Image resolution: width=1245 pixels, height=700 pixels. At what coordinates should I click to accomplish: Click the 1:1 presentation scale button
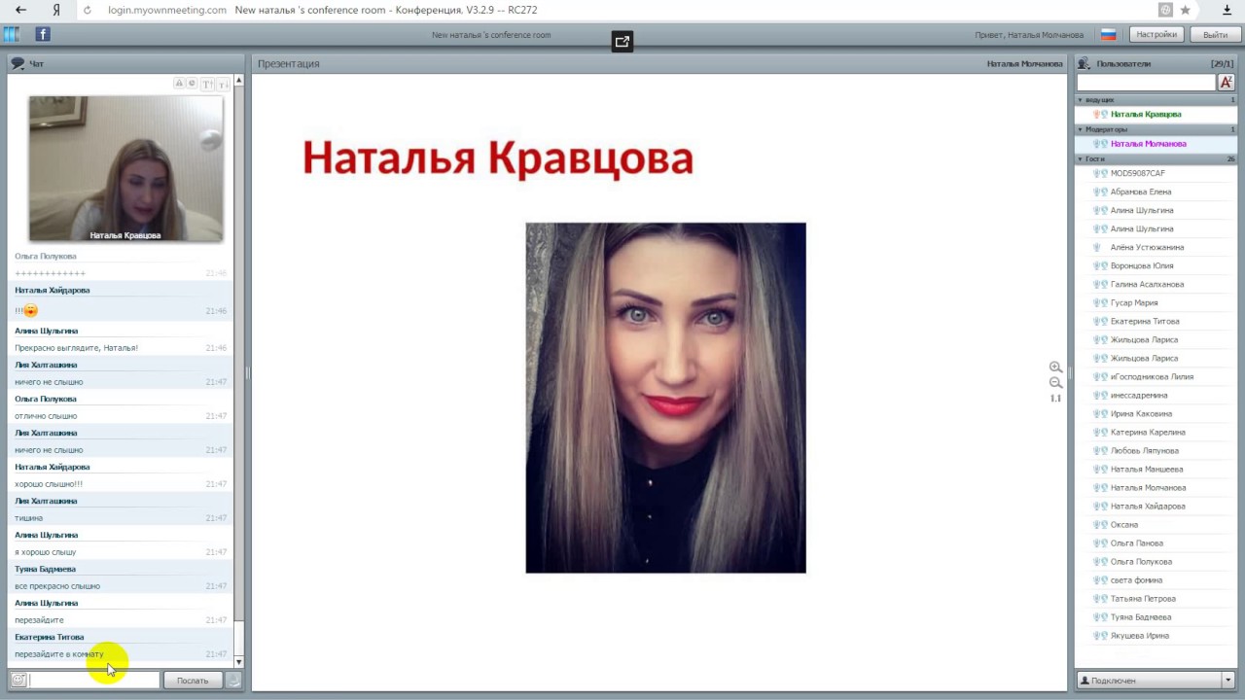point(1055,399)
